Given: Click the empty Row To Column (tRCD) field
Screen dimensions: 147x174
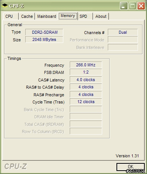Looking at the screenshot, I should (x=86, y=131).
